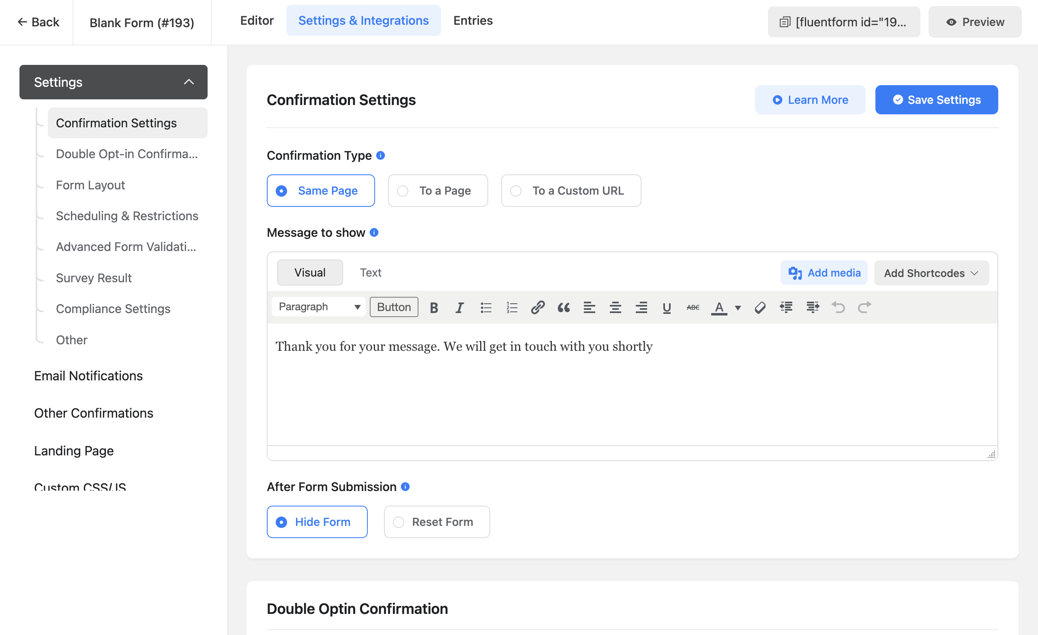
Task: Click info icon beside After Form Submission
Action: 405,487
